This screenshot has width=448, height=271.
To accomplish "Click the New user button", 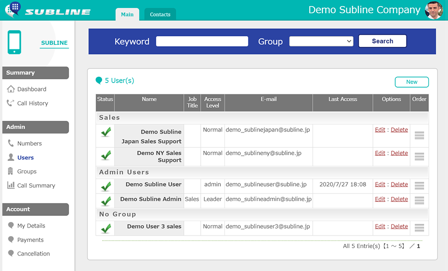I will click(412, 82).
